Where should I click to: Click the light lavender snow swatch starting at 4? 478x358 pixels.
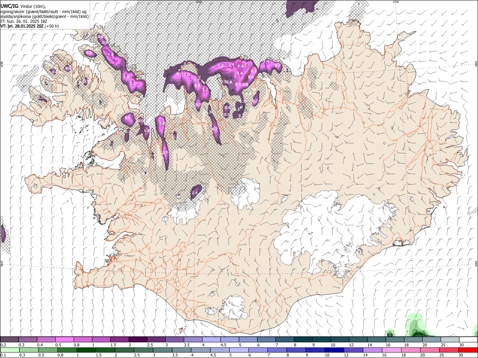[211, 340]
